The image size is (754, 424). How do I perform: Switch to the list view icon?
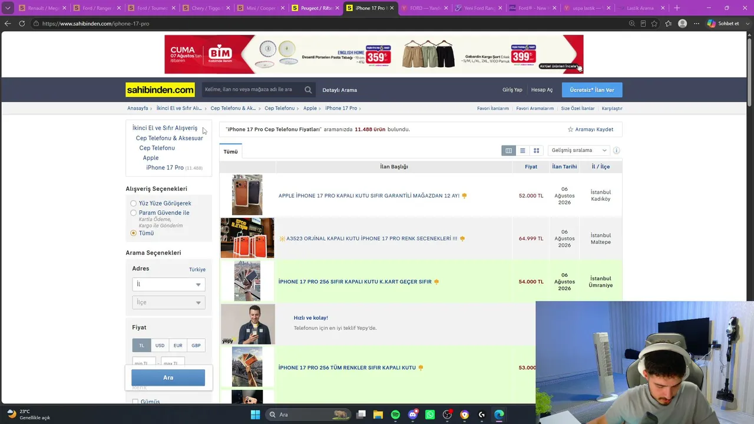[522, 151]
